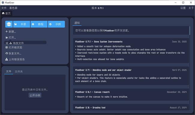Image resolution: width=195 pixels, height=115 pixels.
Task: Select the 通知 notifications tab
Action: click(x=77, y=23)
